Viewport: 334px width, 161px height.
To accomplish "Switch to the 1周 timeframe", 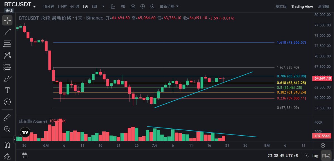I will (94, 6).
